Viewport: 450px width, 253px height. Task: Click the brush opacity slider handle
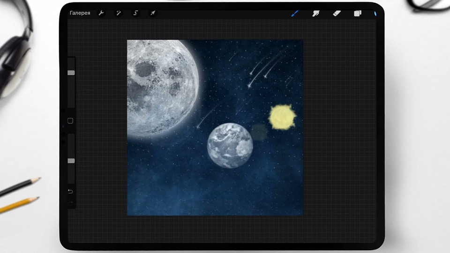coord(71,161)
